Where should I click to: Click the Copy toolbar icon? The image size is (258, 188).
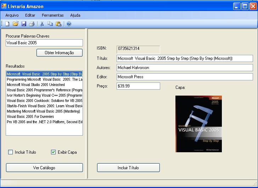pyautogui.click(x=50, y=24)
